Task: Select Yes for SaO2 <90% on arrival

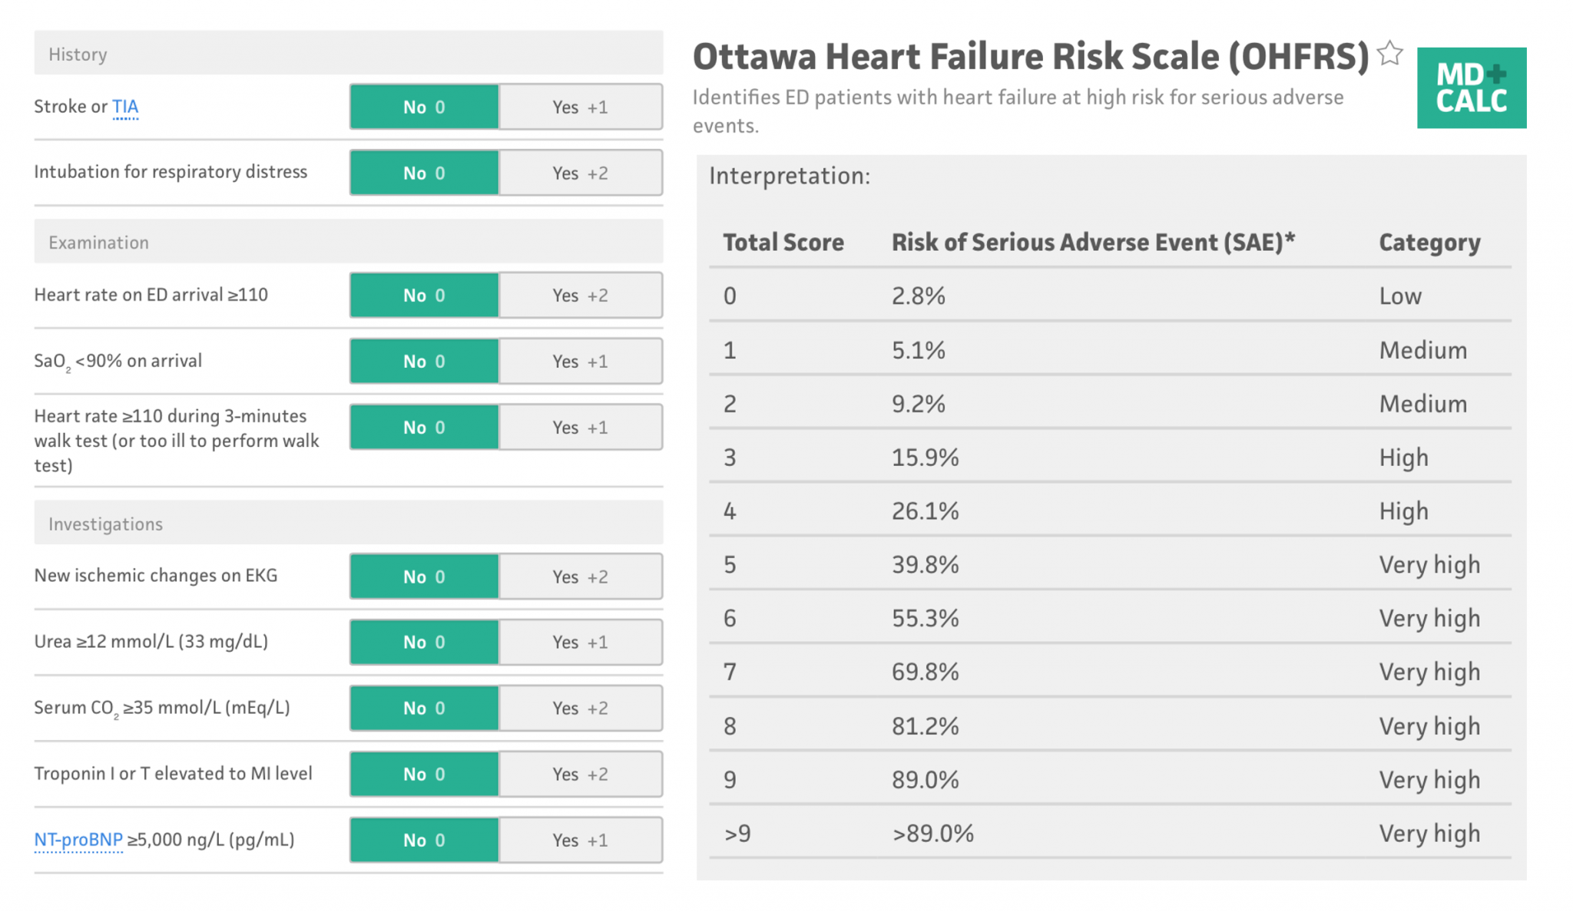Action: tap(580, 361)
